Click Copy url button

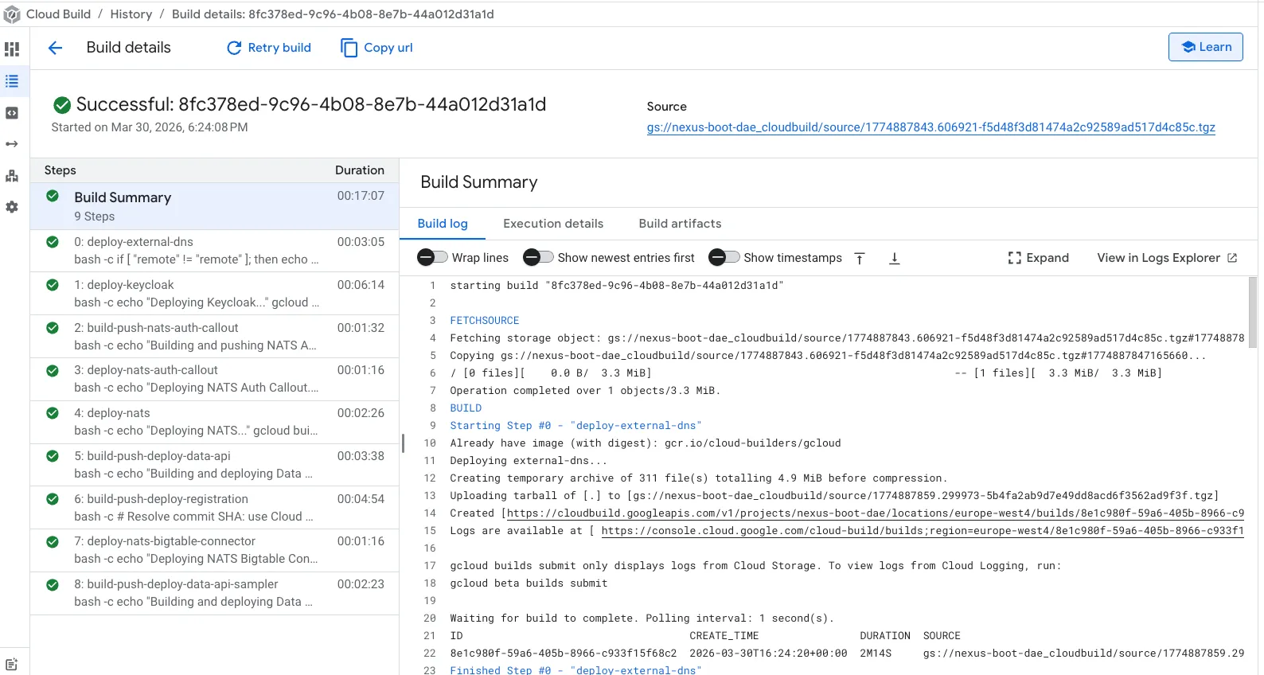(x=376, y=48)
